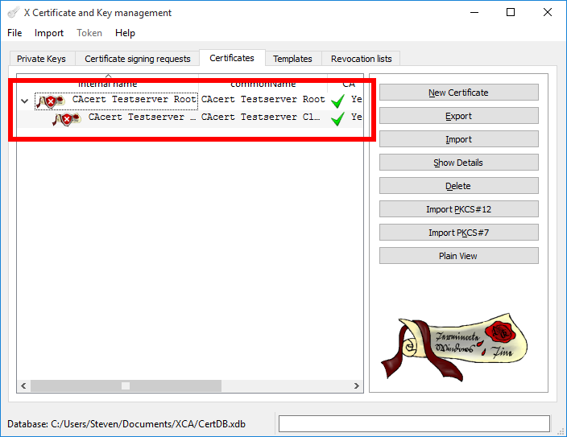Image resolution: width=567 pixels, height=437 pixels.
Task: Go to the Revocation lists tab
Action: coord(362,59)
